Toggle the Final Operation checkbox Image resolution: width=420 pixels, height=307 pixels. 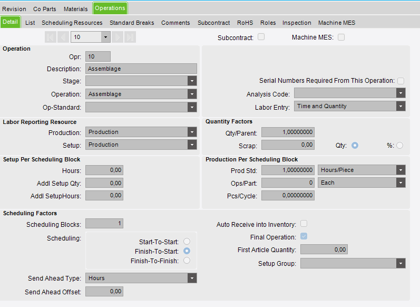coord(304,236)
